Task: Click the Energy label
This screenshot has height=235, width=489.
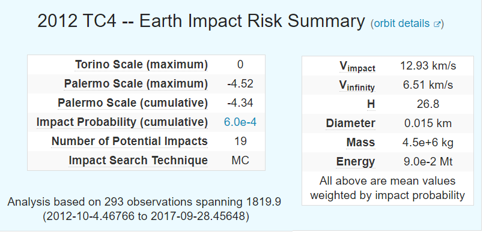Action: 356,162
